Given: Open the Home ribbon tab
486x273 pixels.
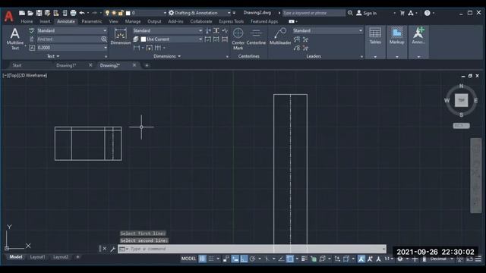Looking at the screenshot, I should (27, 21).
